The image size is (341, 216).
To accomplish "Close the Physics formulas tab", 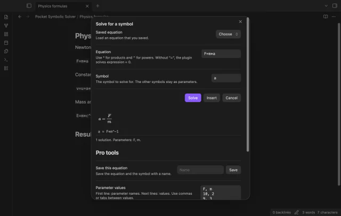I will [87, 6].
